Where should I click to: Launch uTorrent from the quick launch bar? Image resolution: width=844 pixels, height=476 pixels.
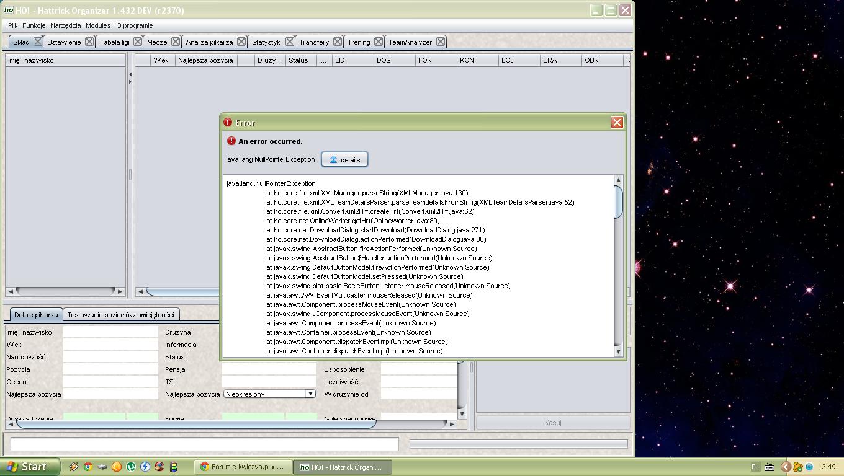tap(131, 467)
